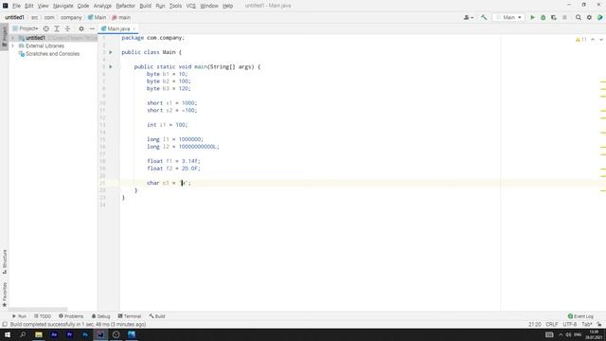The image size is (606, 341).
Task: Click the 21:20 caret position in status bar
Action: (534, 324)
